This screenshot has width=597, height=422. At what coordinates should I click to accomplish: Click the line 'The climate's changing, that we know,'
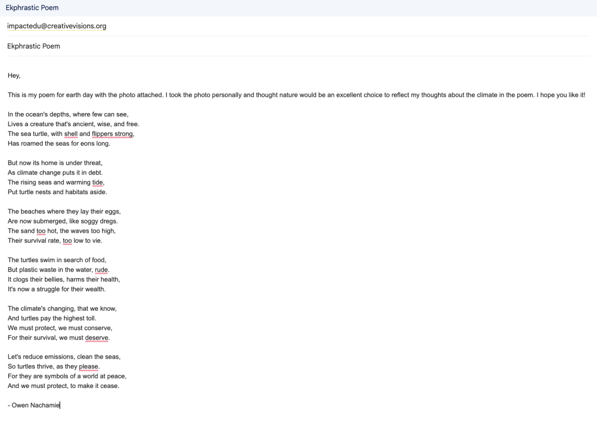pyautogui.click(x=62, y=308)
